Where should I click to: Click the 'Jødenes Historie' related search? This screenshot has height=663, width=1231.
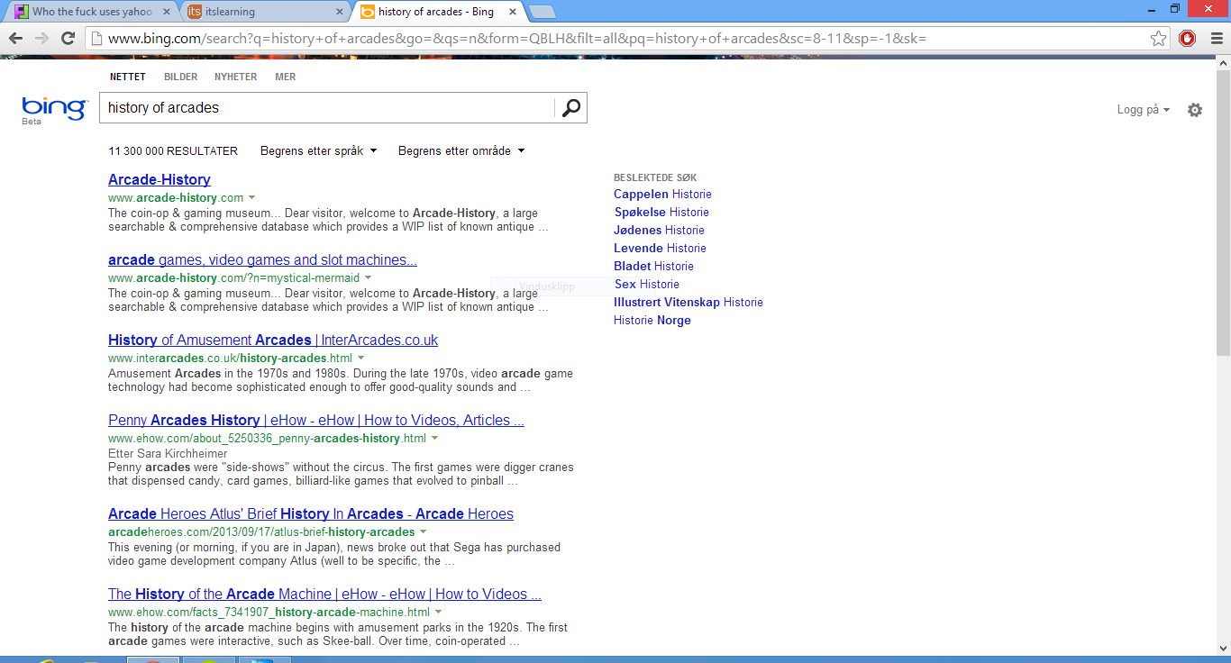[659, 230]
